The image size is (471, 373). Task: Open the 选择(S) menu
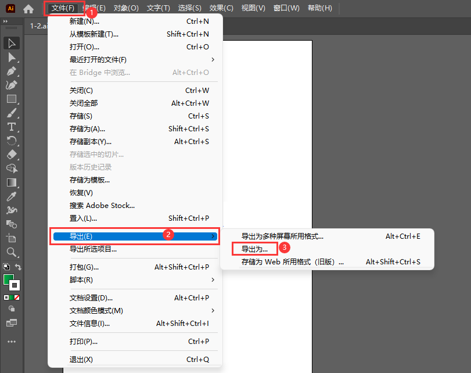coord(189,8)
